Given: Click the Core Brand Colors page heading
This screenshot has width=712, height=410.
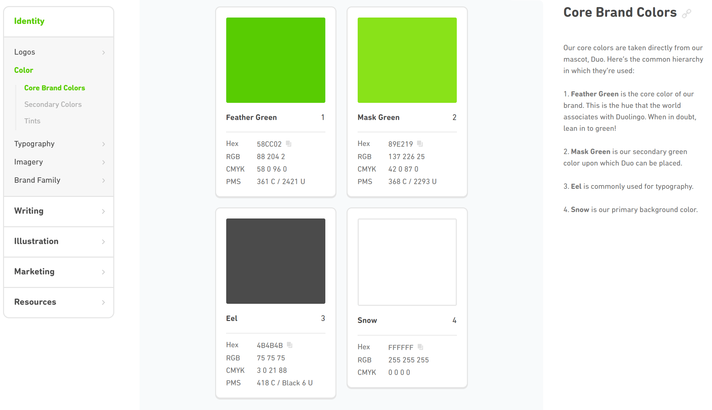Looking at the screenshot, I should coord(620,12).
